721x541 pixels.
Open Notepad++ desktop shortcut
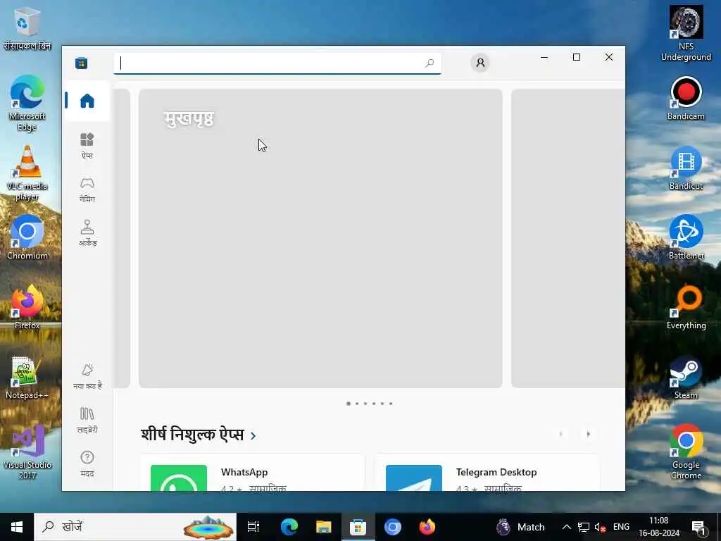click(27, 378)
